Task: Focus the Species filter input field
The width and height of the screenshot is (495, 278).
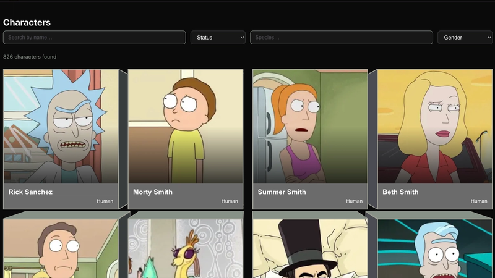Action: click(342, 38)
